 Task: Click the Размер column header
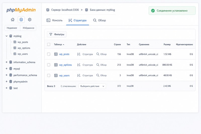click(x=167, y=44)
